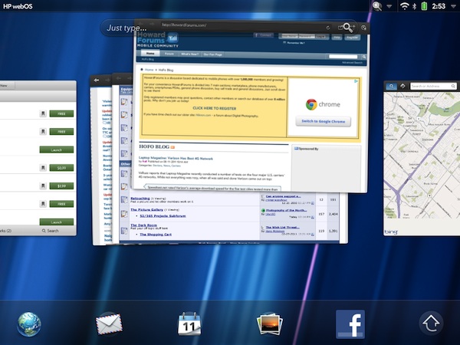Click the bookmark icon beside the $0.99 button
The height and width of the screenshot is (345, 460).
tap(43, 167)
